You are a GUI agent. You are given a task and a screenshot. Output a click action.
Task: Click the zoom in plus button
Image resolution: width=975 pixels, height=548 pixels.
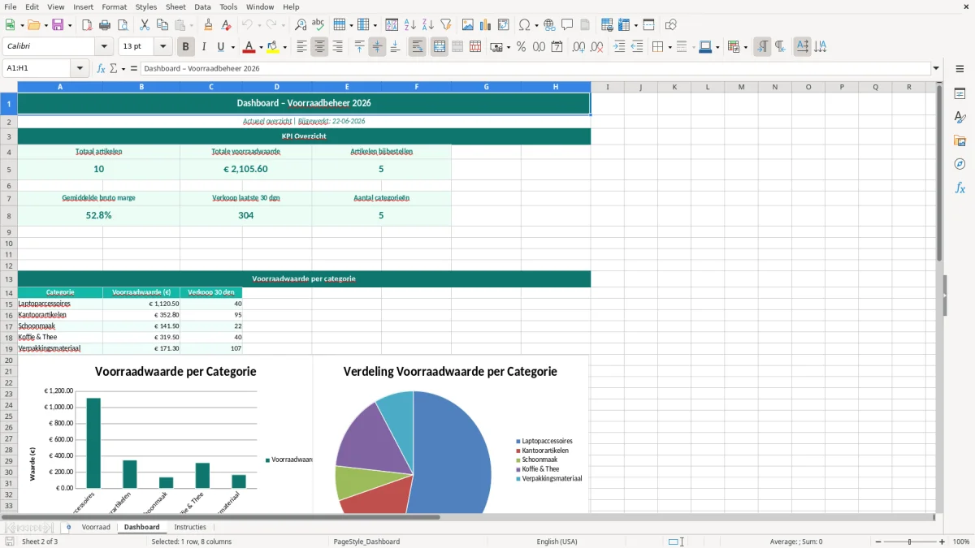coord(942,542)
